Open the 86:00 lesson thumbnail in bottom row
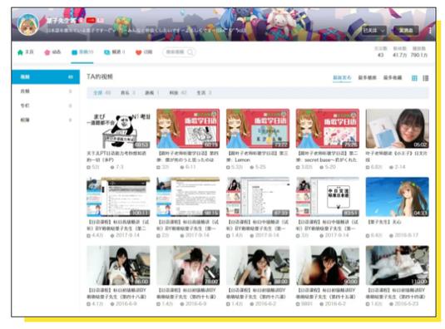 (x=118, y=266)
